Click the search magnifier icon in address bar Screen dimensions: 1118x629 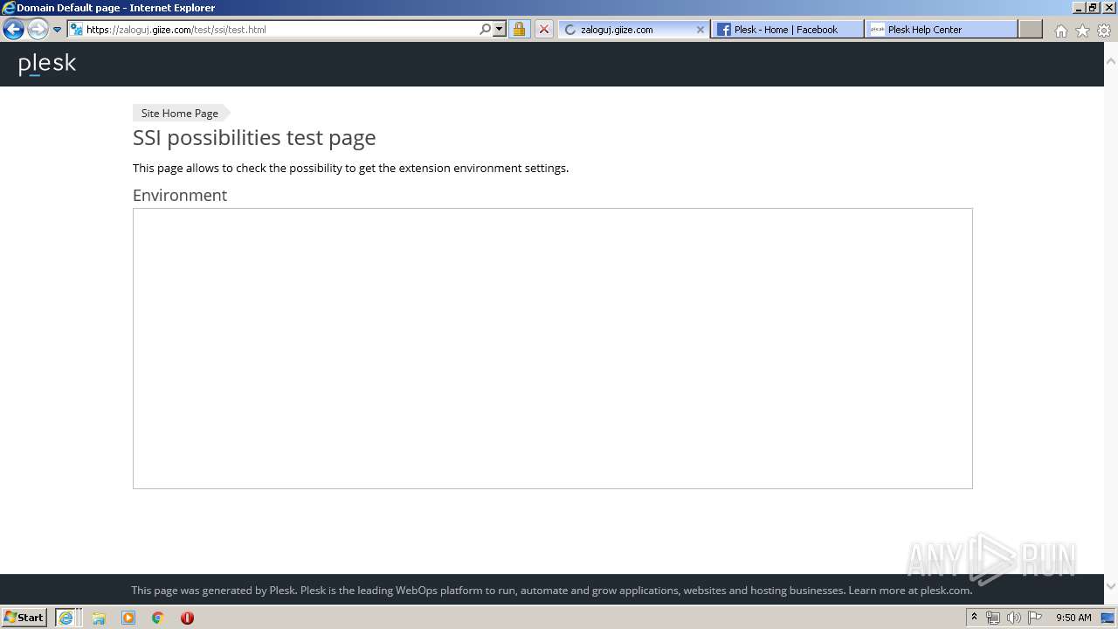(x=485, y=29)
